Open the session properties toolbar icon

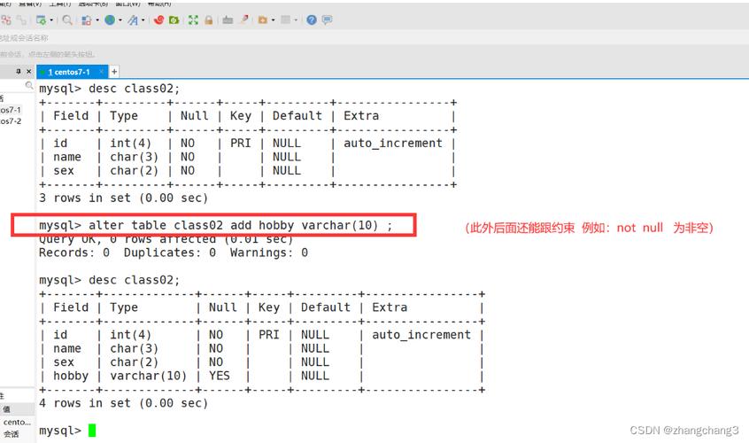(x=42, y=20)
